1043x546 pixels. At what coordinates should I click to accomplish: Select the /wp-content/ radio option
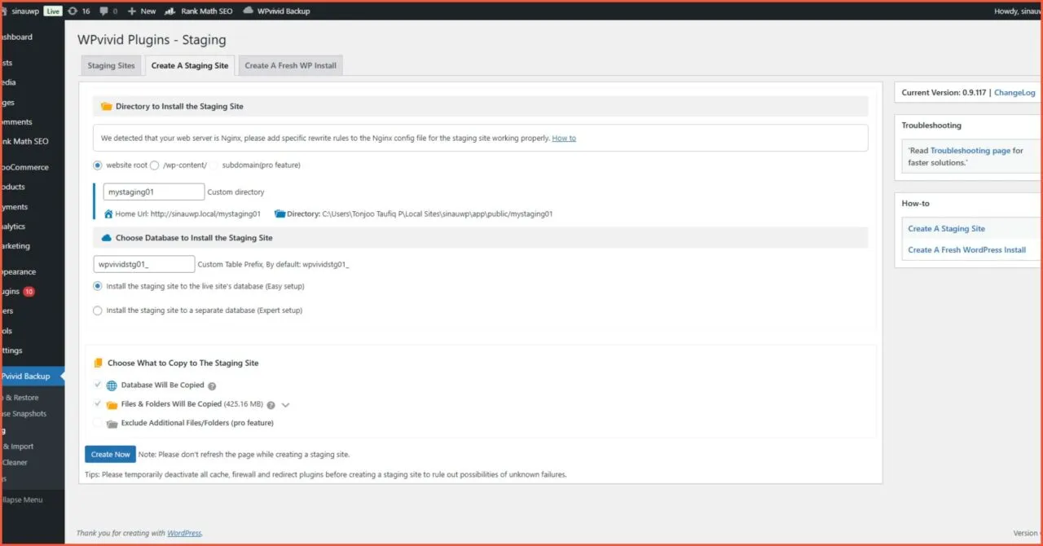[x=155, y=165]
